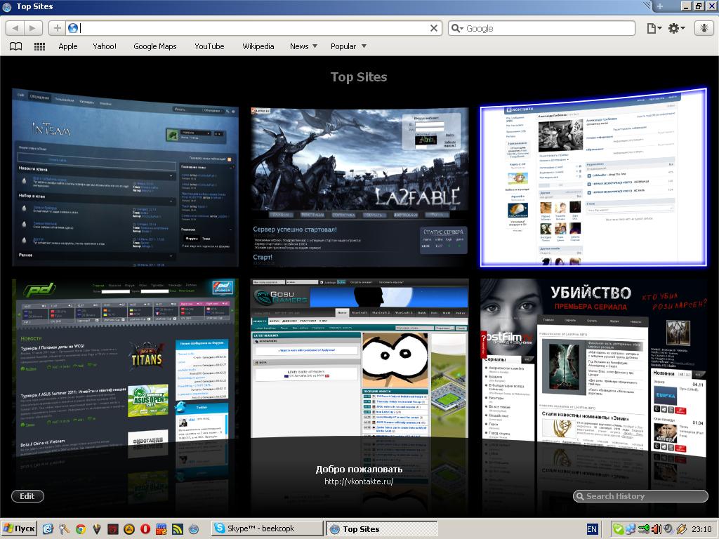Go back with the Back arrow button
The image size is (719, 539).
coord(15,28)
